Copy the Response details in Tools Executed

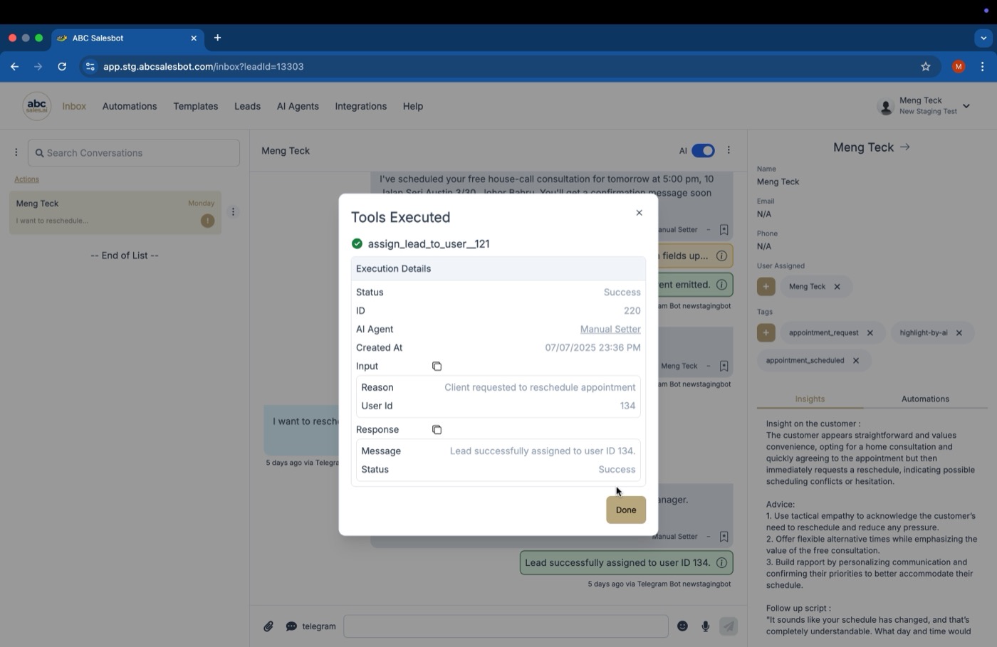pyautogui.click(x=437, y=430)
